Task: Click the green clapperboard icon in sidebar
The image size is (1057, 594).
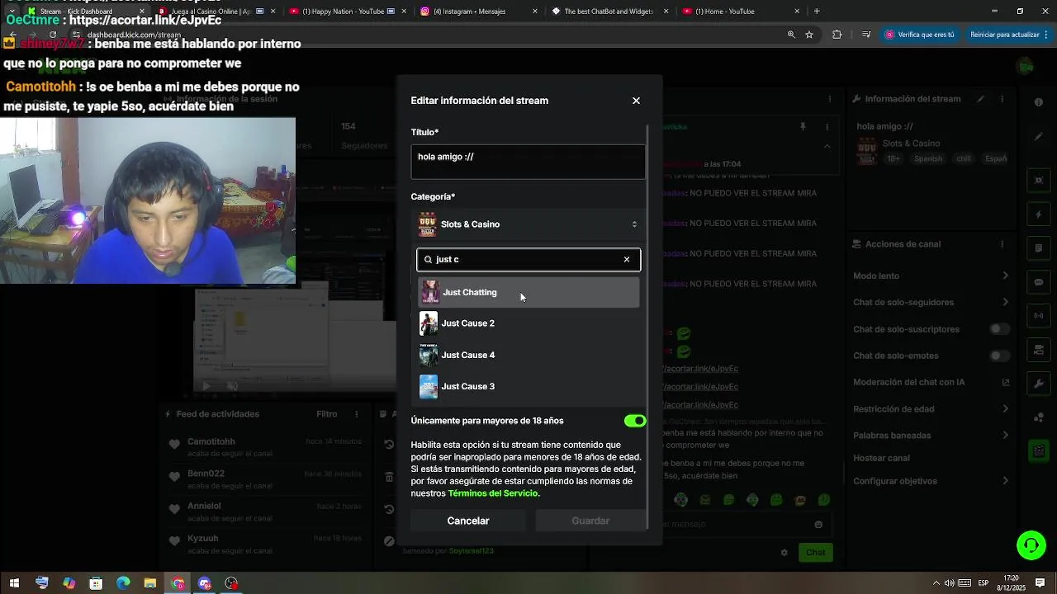Action: pos(1039,451)
